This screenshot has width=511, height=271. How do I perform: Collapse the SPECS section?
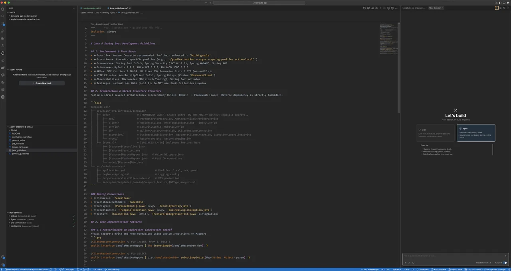pos(12,12)
